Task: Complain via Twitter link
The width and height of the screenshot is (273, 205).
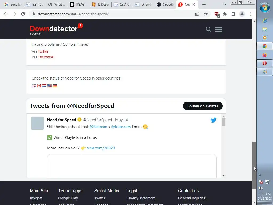Action: (x=43, y=52)
